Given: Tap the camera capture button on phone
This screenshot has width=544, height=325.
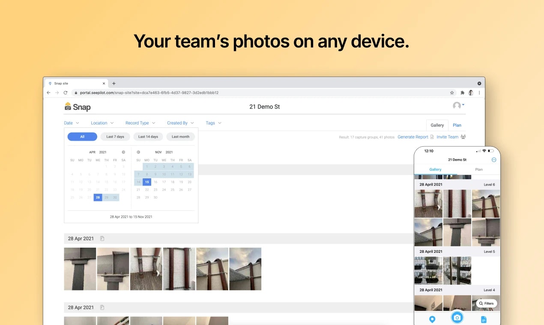Looking at the screenshot, I should pos(457,317).
